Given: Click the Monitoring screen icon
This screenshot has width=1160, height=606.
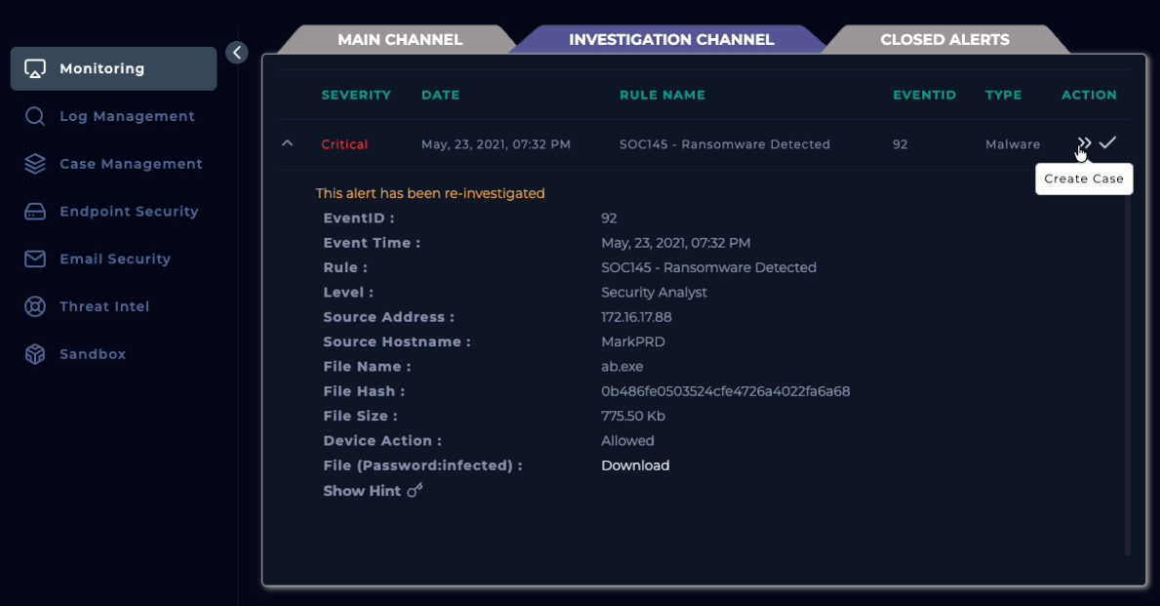Looking at the screenshot, I should tap(35, 69).
